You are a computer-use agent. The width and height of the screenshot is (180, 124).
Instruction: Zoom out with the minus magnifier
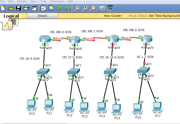click(x=92, y=8)
